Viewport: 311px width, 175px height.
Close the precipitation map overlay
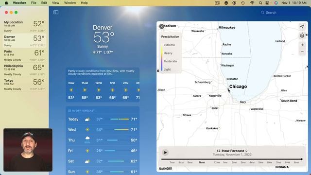click(162, 26)
